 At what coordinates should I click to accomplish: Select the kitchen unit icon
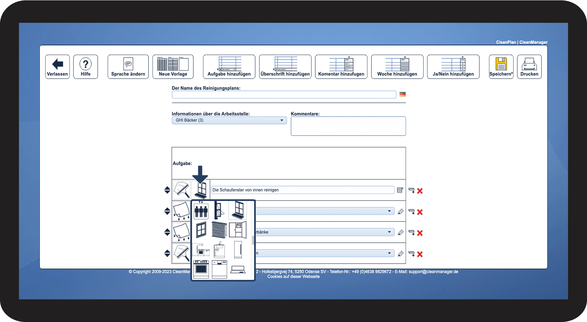click(201, 249)
